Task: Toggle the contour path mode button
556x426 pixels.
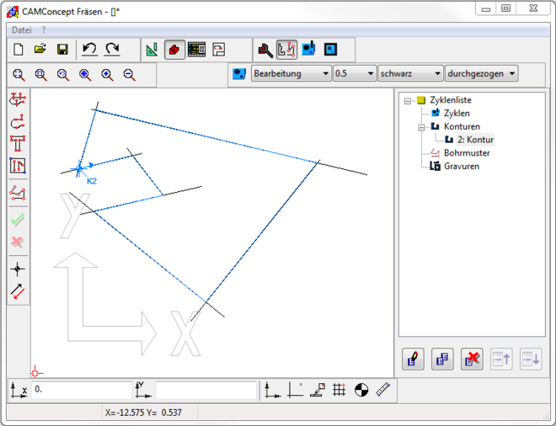Action: [286, 50]
